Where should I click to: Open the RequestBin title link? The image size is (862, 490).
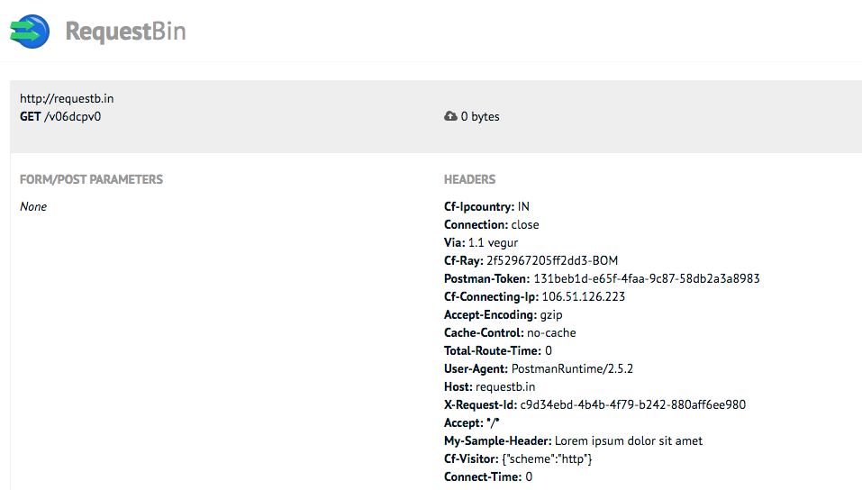125,32
